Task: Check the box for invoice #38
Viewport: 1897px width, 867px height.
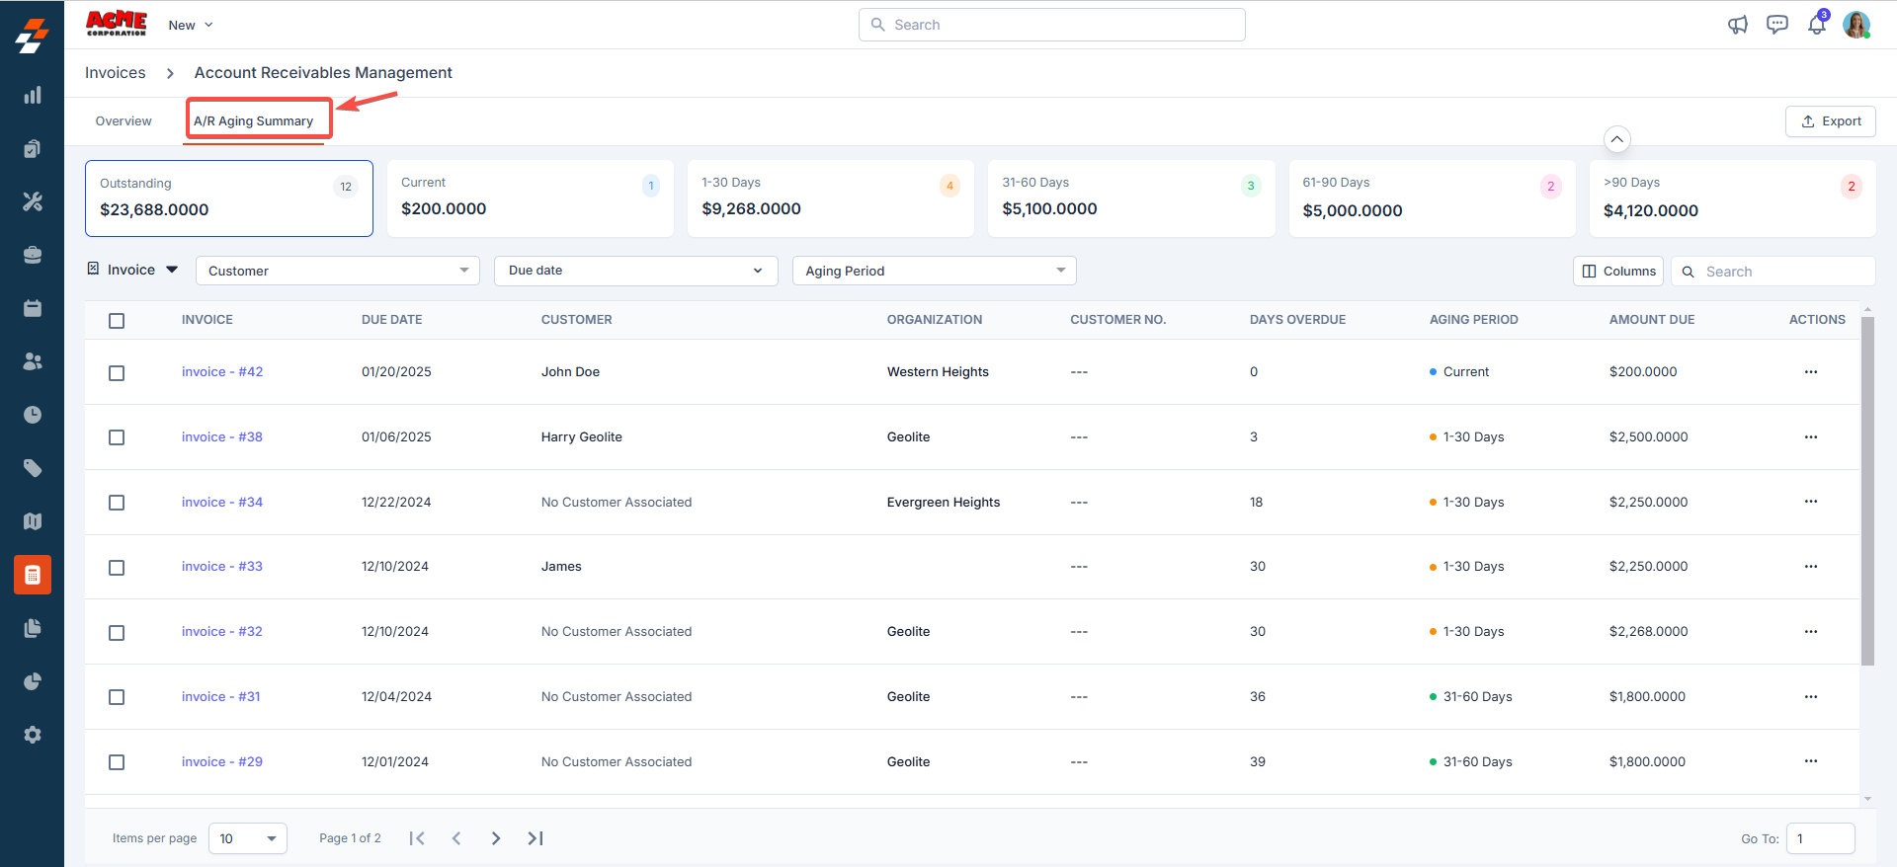Action: (x=117, y=437)
